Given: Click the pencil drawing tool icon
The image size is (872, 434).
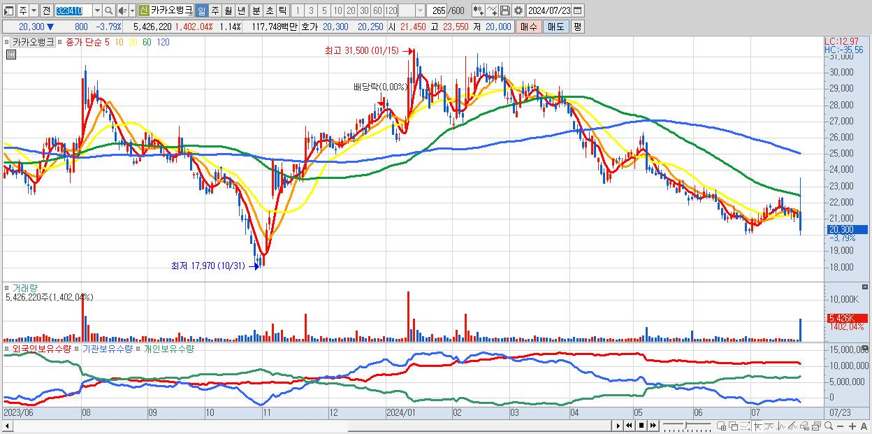Looking at the screenshot, I should coord(792,426).
